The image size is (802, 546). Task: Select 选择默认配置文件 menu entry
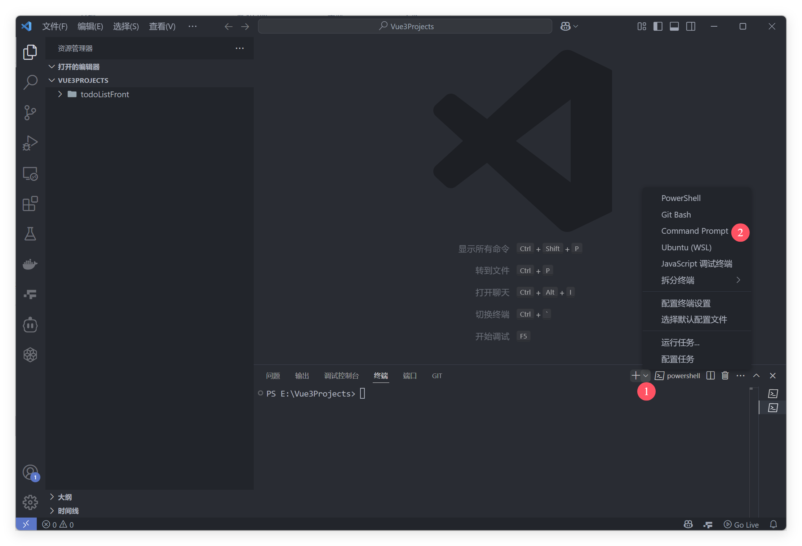click(x=697, y=319)
